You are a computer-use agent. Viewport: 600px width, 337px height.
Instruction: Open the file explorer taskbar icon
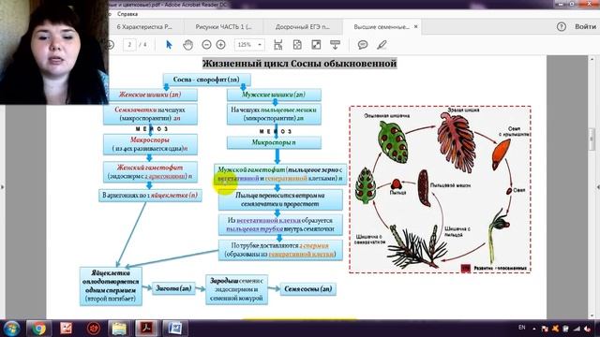(x=119, y=329)
